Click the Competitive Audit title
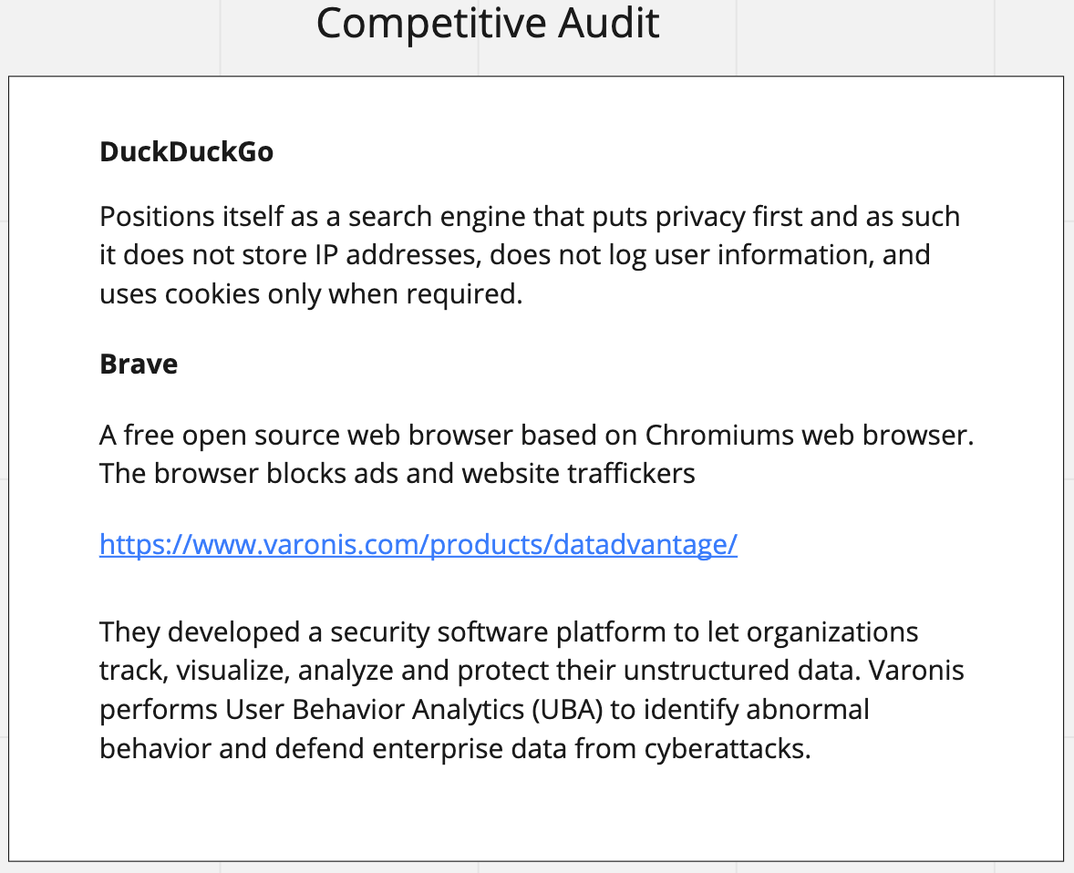The height and width of the screenshot is (873, 1074). (488, 23)
